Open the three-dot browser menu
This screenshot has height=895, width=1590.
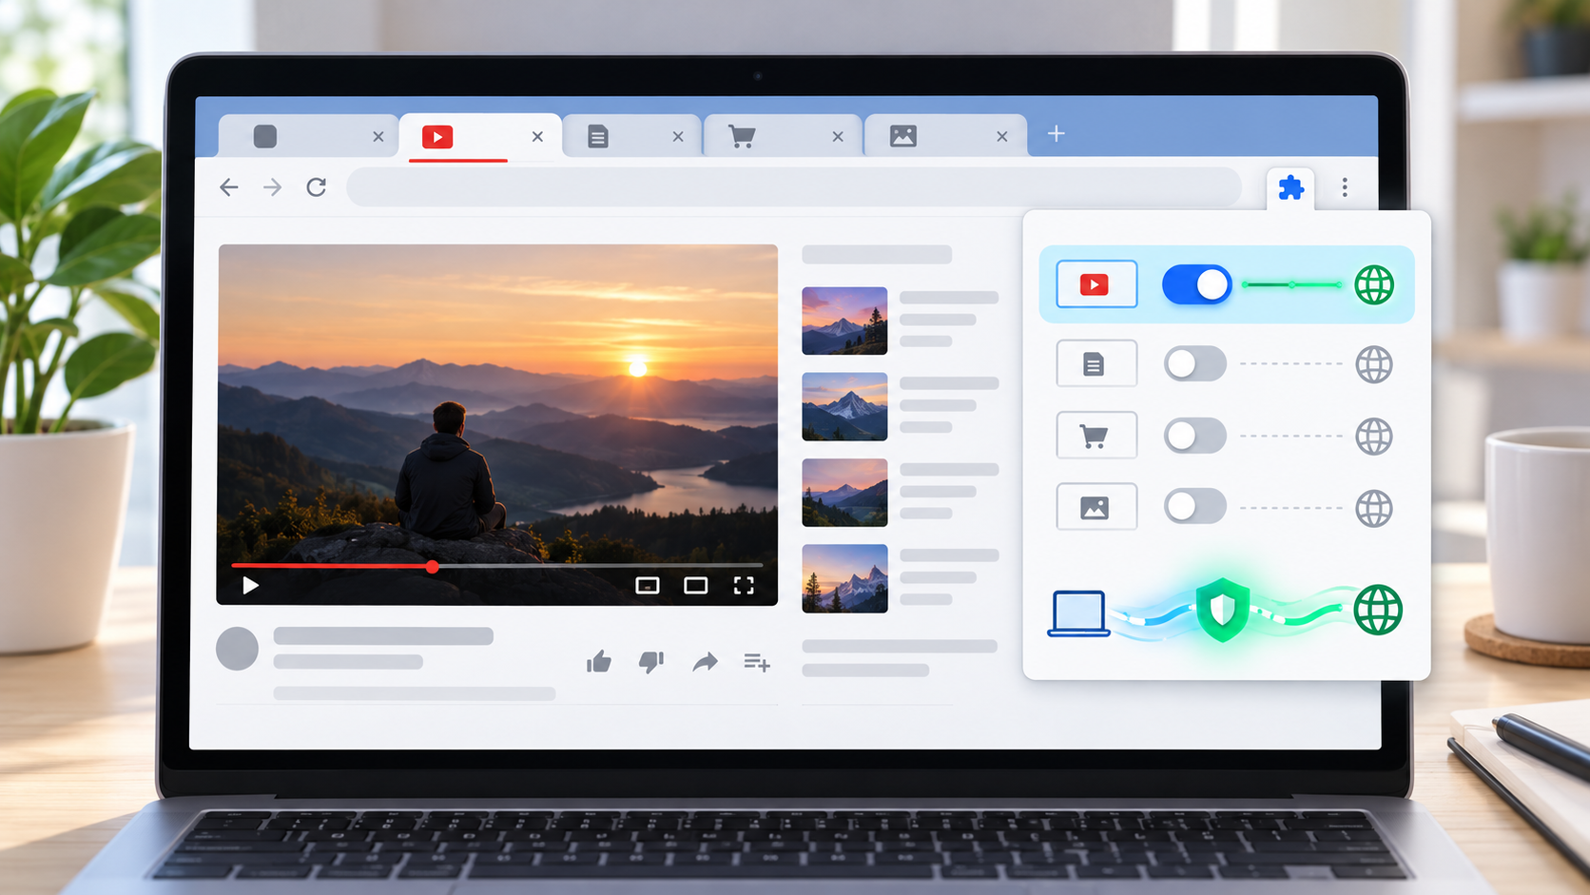[1345, 187]
